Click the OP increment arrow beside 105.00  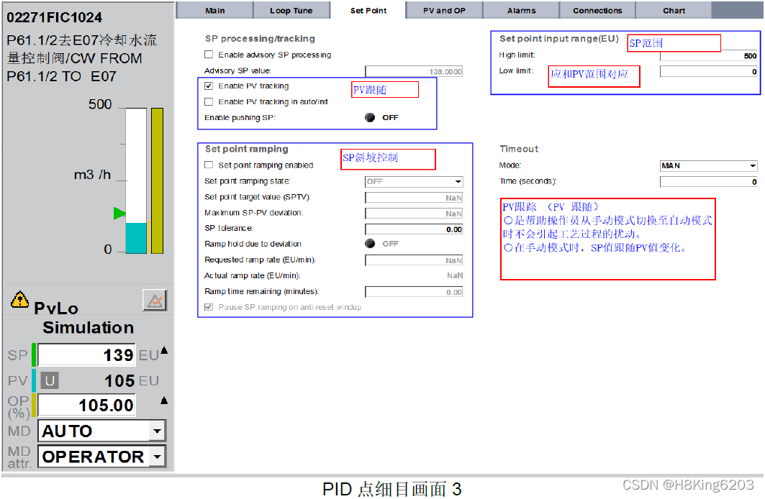164,400
